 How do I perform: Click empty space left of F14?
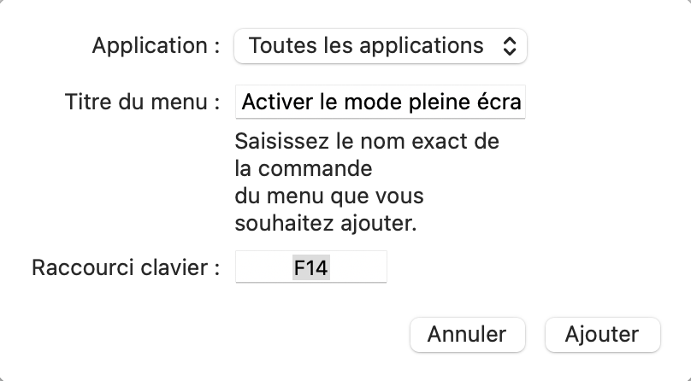coord(261,267)
